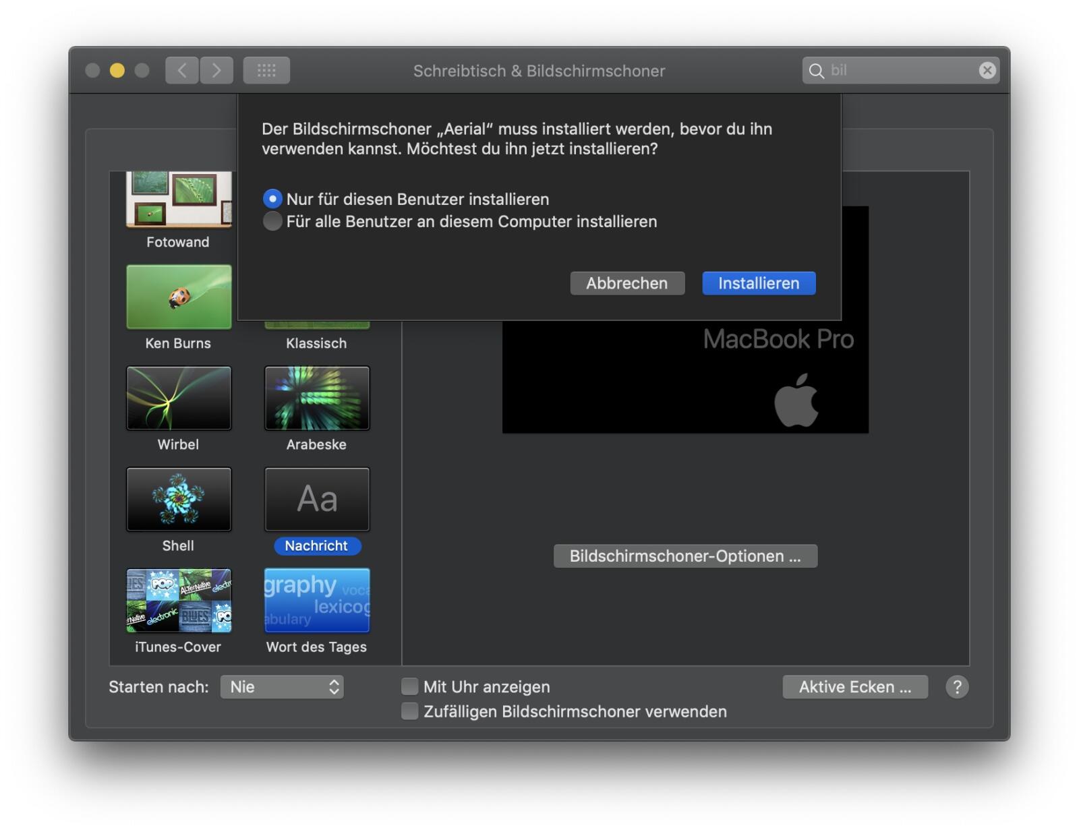Show all preferences with the grid icon
The width and height of the screenshot is (1079, 832).
(x=266, y=70)
